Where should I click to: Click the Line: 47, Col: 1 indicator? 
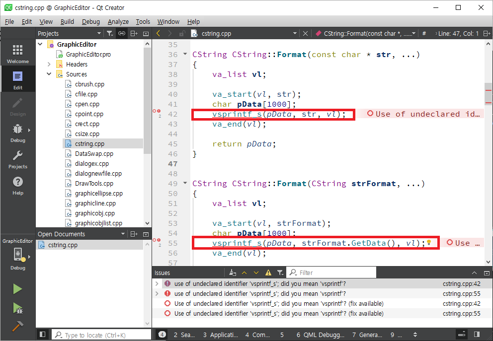(x=458, y=33)
